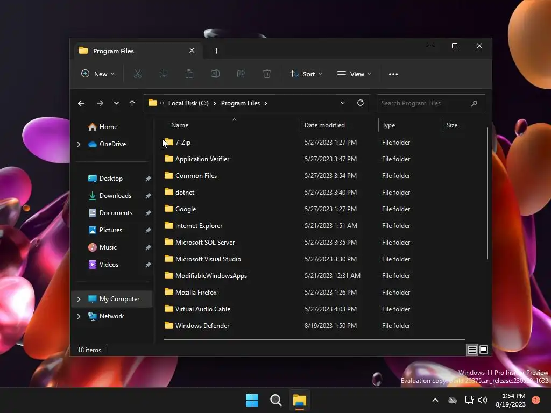Click the Copy icon in toolbar
Viewport: 551px width, 413px height.
pyautogui.click(x=164, y=74)
